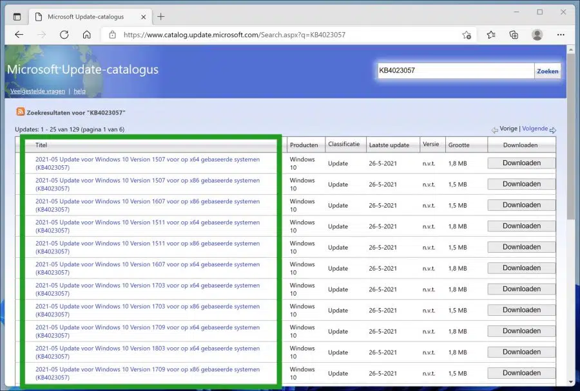This screenshot has width=580, height=391.
Task: Click the scrollbar down arrow
Action: 571,382
